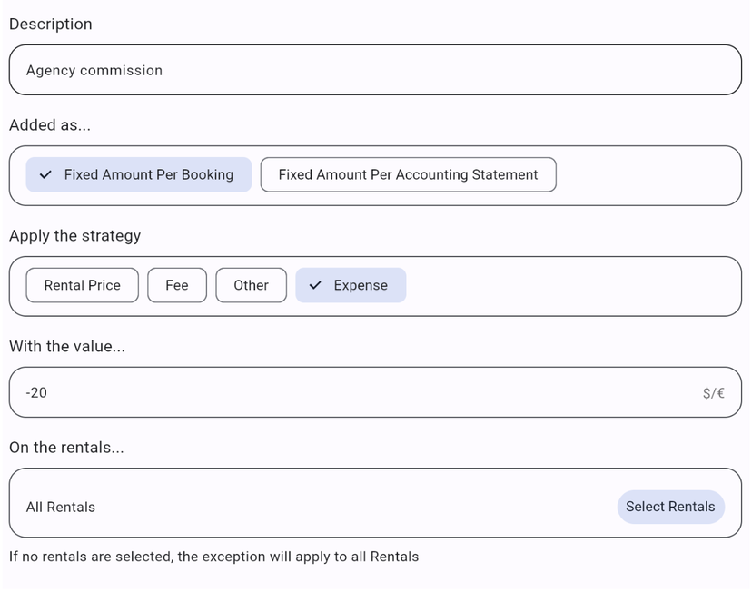Image resolution: width=752 pixels, height=592 pixels.
Task: Click the All Rentals text
Action: (61, 507)
